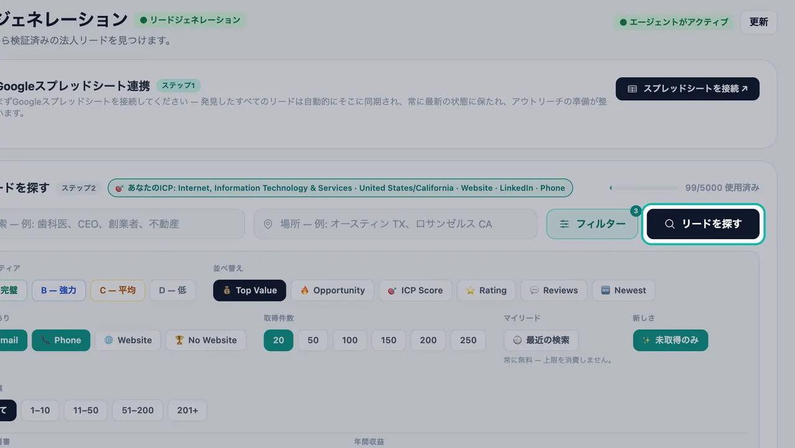This screenshot has width=795, height=448.
Task: Sort leads by Rating
Action: click(x=486, y=290)
